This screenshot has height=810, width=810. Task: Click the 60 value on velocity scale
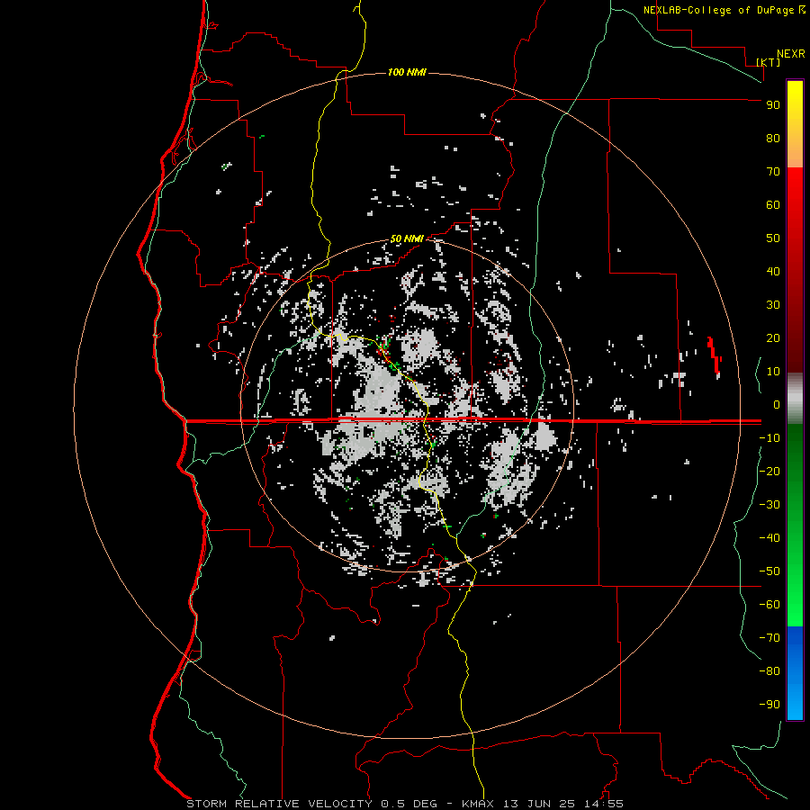pos(773,205)
